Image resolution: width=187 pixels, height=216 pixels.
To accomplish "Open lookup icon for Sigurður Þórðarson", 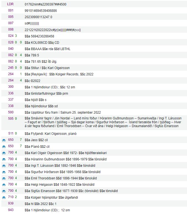I will [x=4, y=172].
